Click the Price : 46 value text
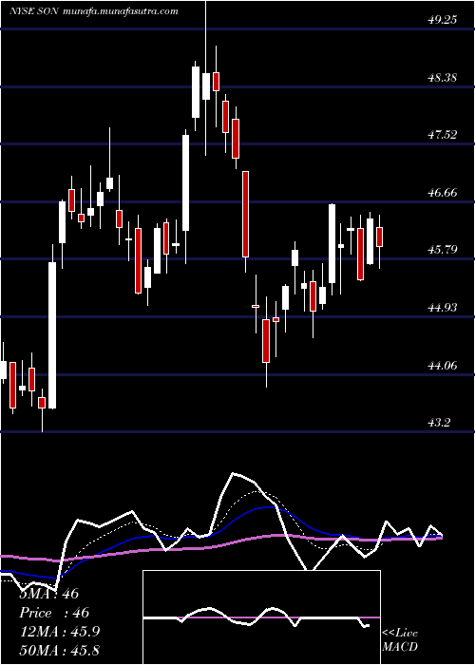 coord(55,613)
